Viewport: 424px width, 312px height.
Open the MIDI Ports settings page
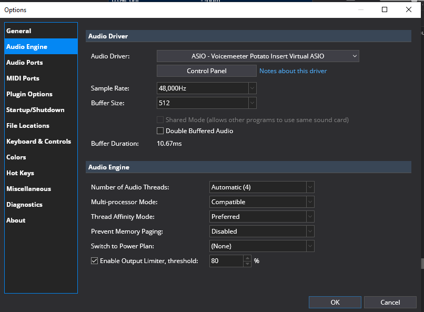point(23,78)
